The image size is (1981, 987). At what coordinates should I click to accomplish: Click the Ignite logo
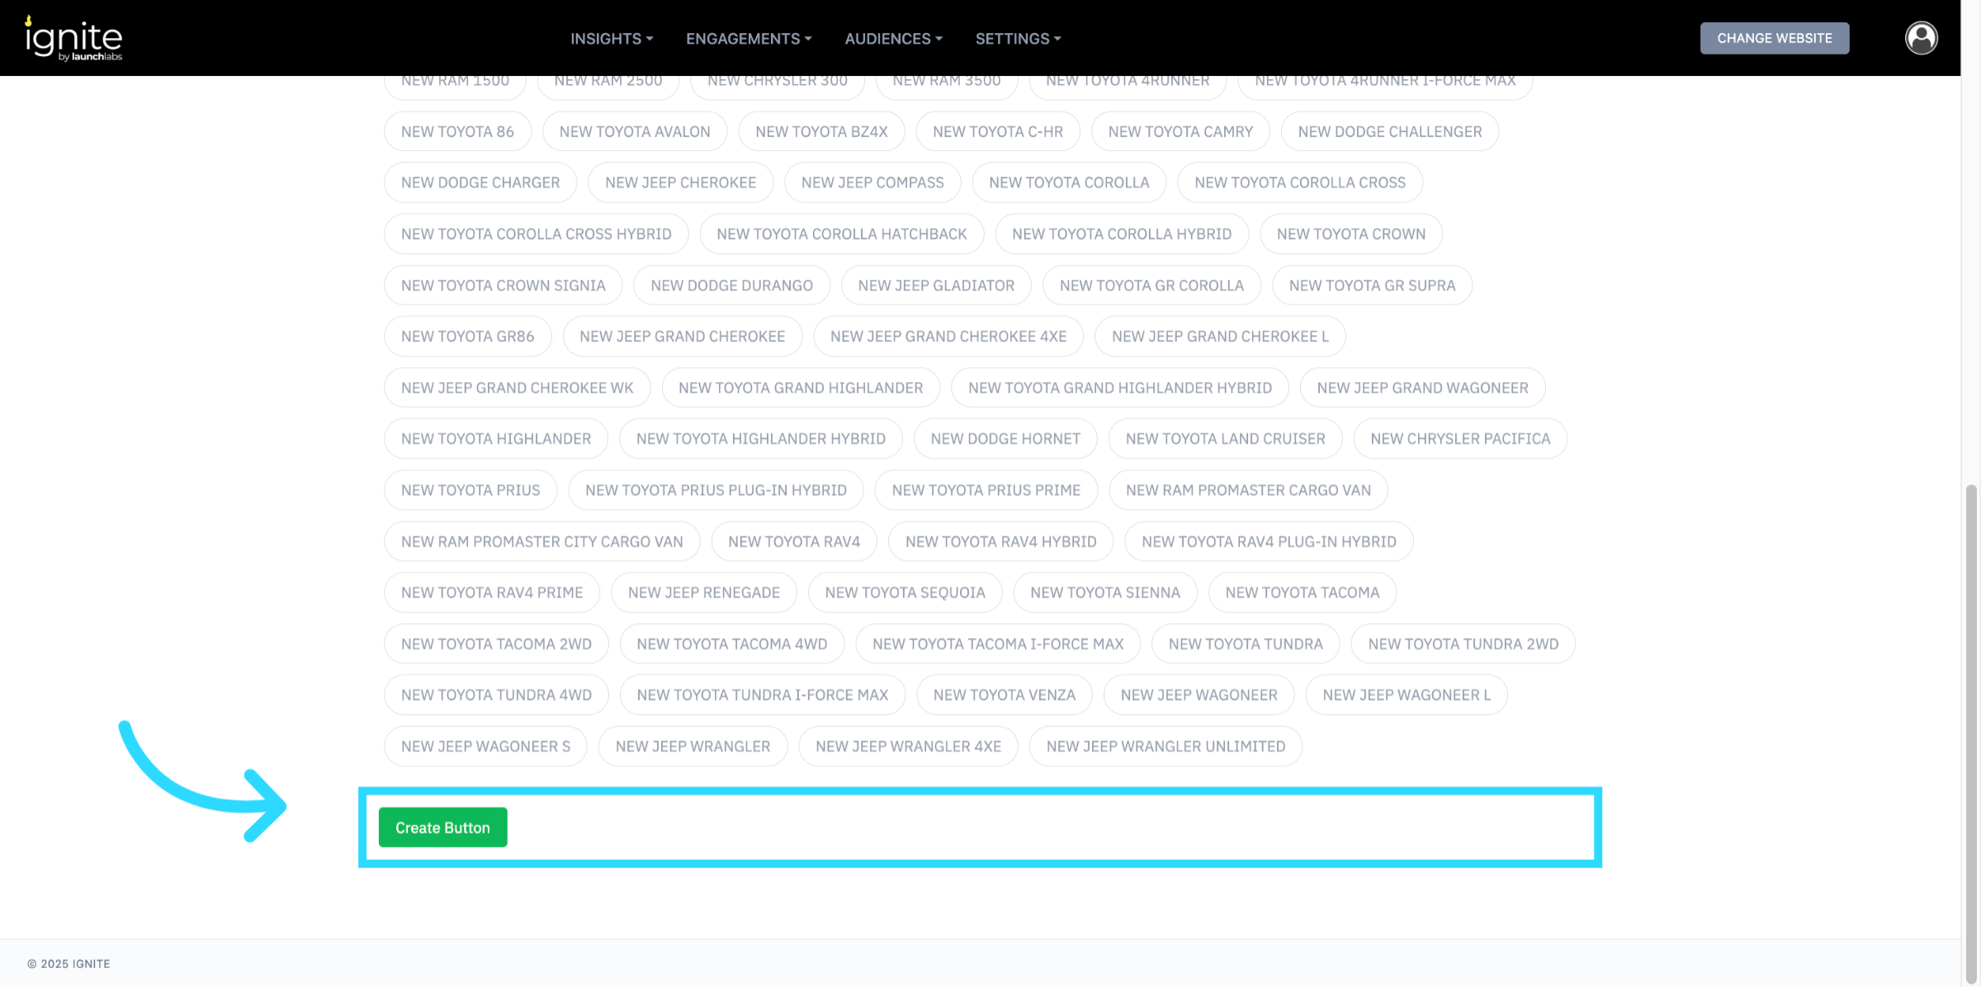(x=73, y=39)
